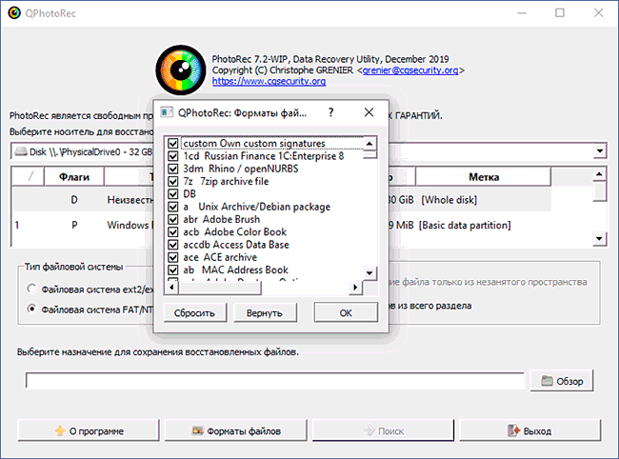619x459 pixels.
Task: Uncheck abr Adobe Brush
Action: tap(173, 219)
